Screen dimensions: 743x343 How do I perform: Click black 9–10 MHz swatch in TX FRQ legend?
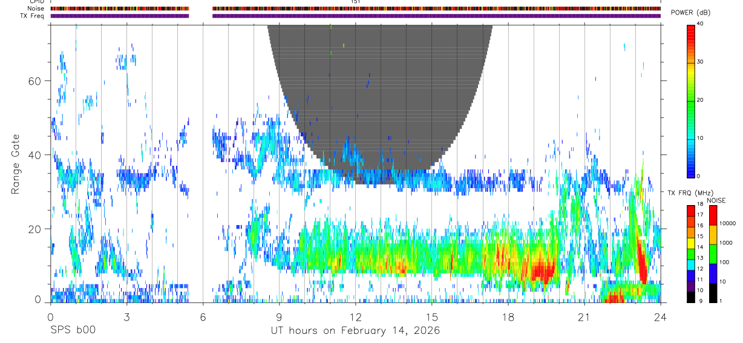pyautogui.click(x=690, y=296)
